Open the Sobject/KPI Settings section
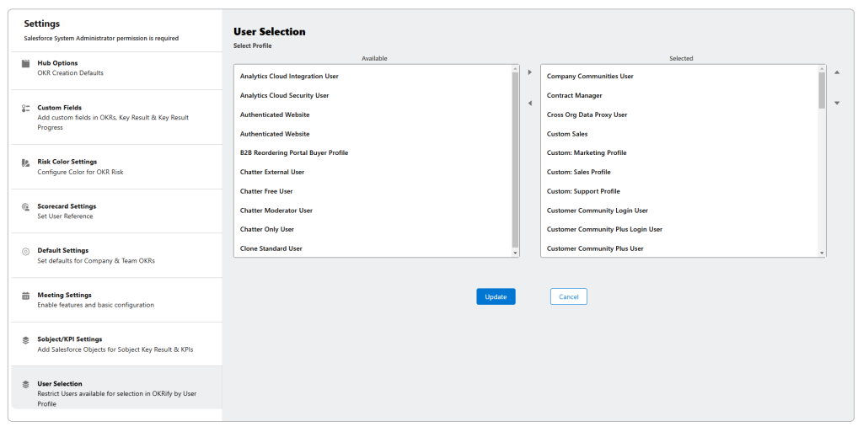 [x=69, y=339]
